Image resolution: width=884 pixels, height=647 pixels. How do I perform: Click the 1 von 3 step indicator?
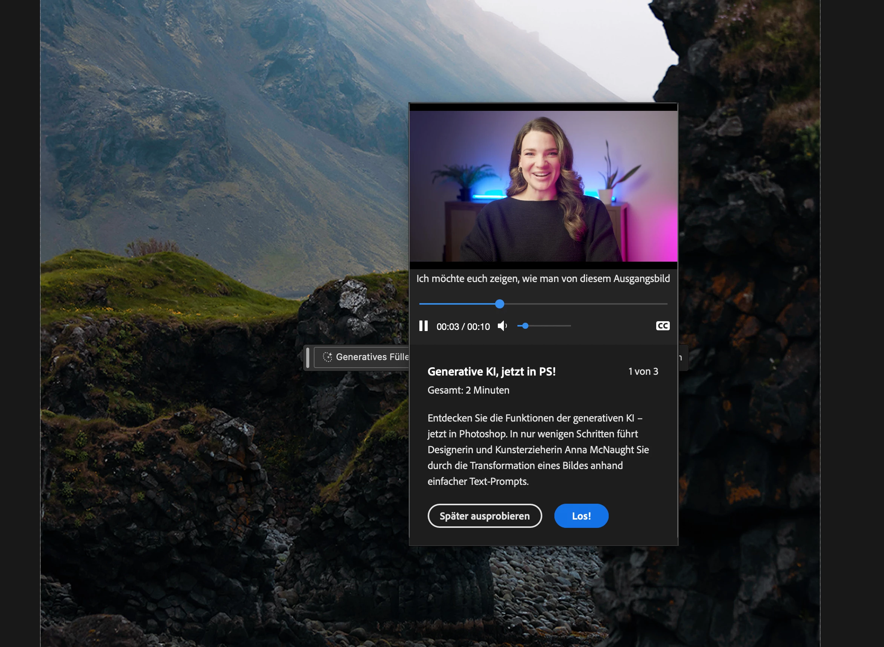[643, 371]
